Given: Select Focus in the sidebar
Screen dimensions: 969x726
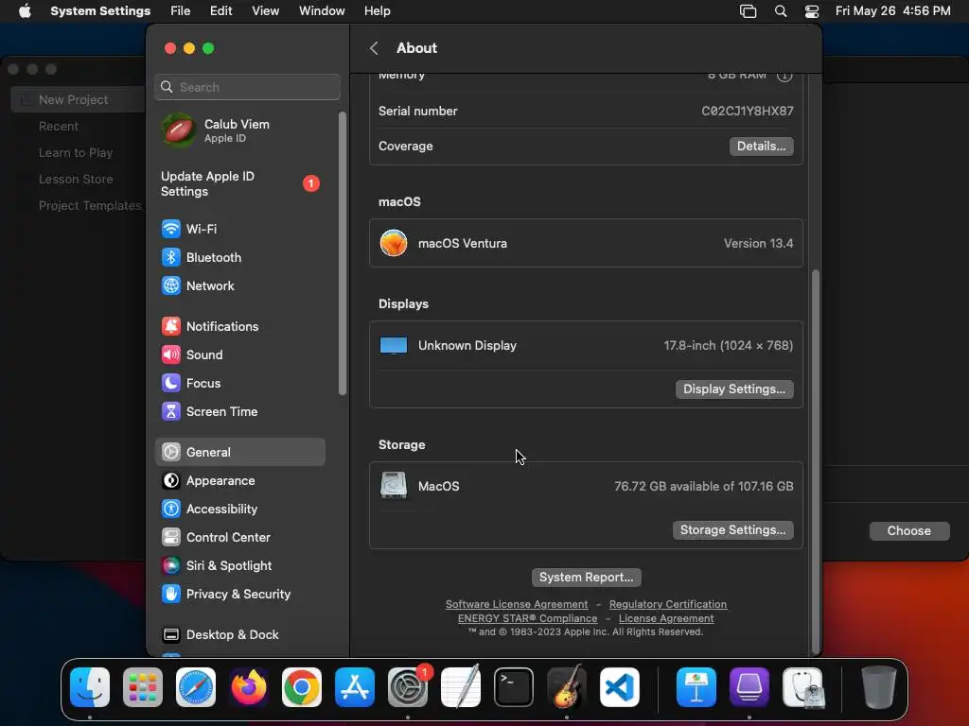Looking at the screenshot, I should click(x=239, y=384).
